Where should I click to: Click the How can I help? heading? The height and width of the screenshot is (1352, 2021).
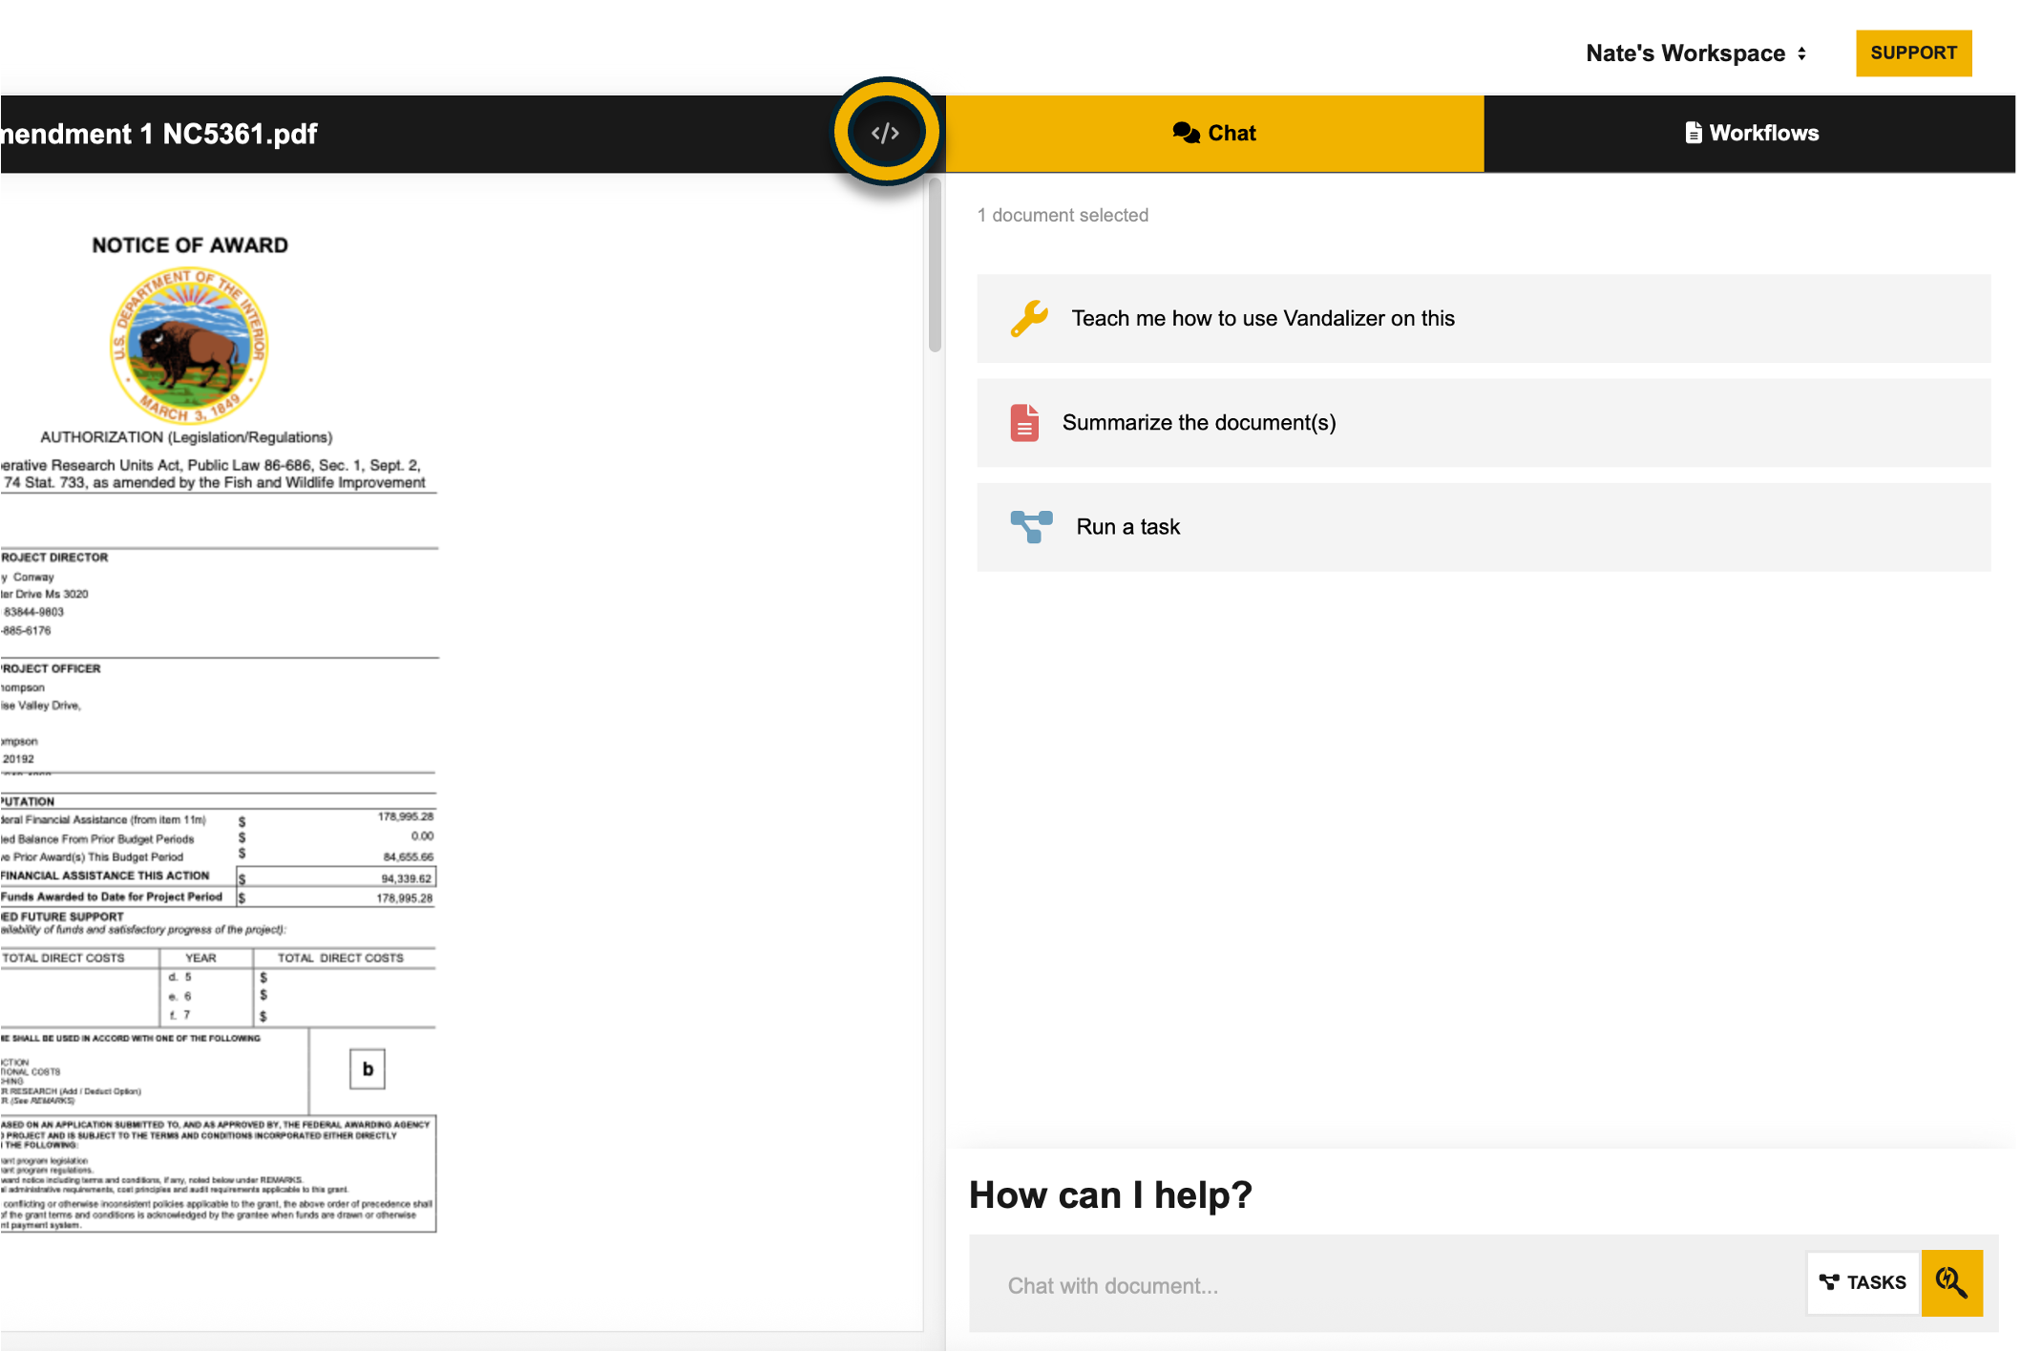click(x=1110, y=1194)
